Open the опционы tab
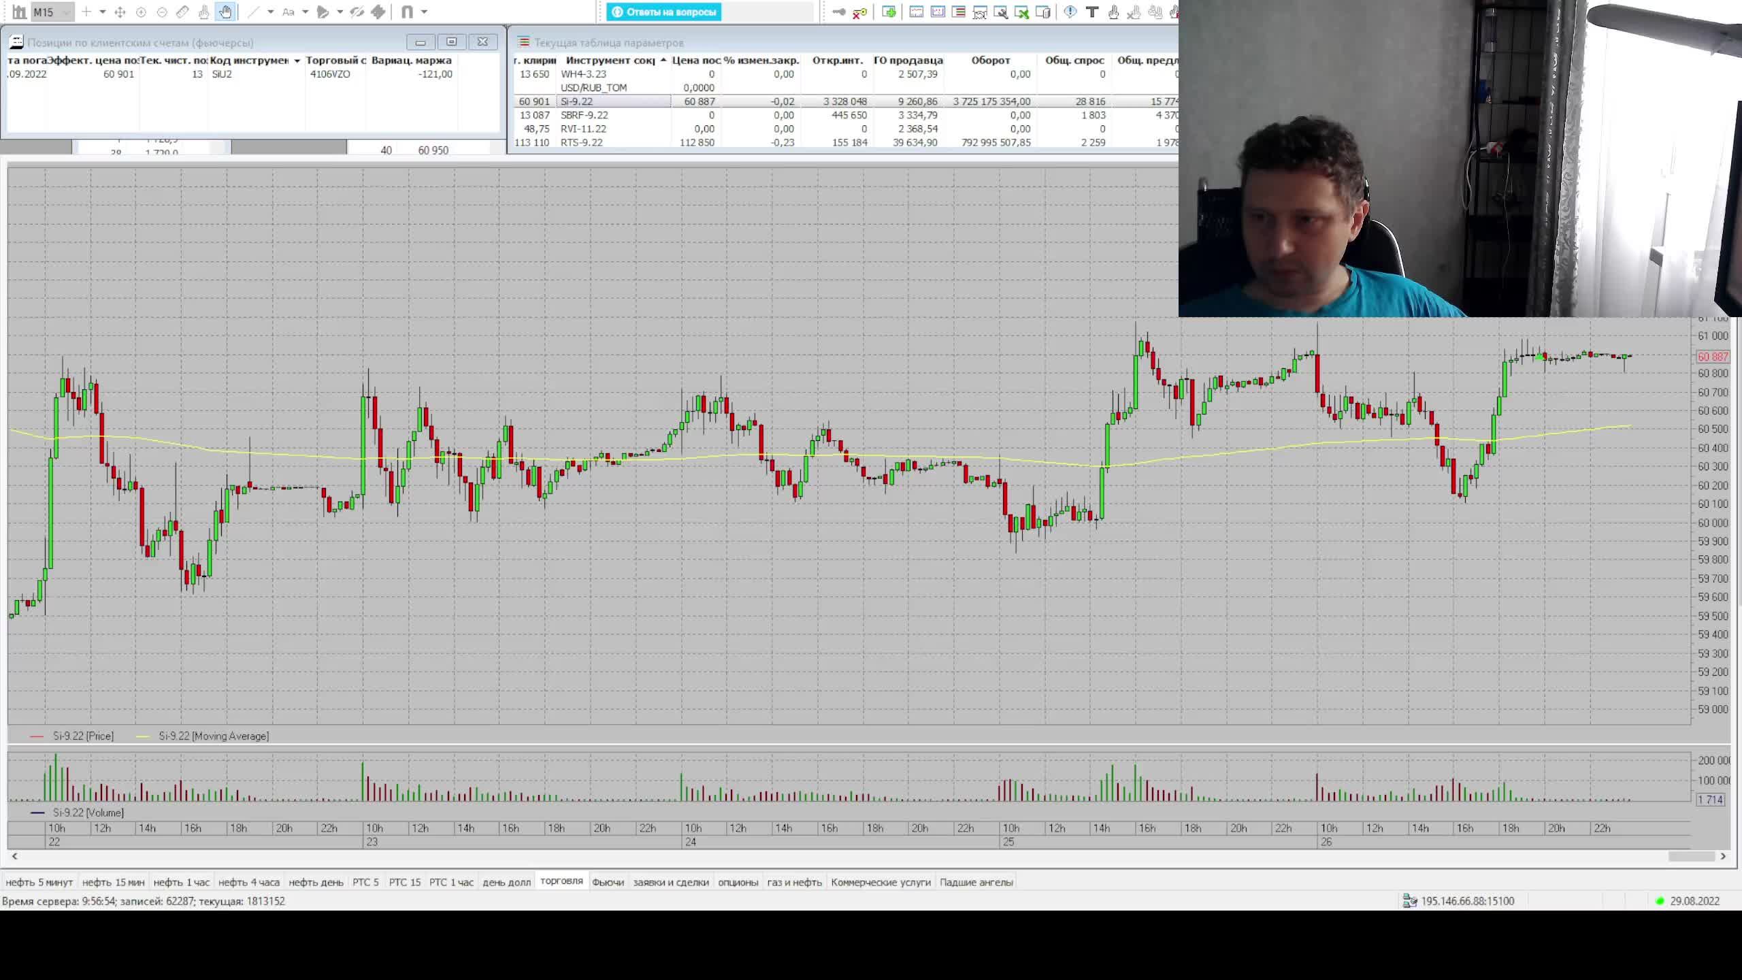This screenshot has height=980, width=1742. [738, 882]
